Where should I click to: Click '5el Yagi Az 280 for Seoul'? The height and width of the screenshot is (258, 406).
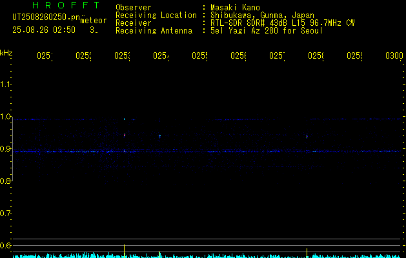pos(267,31)
